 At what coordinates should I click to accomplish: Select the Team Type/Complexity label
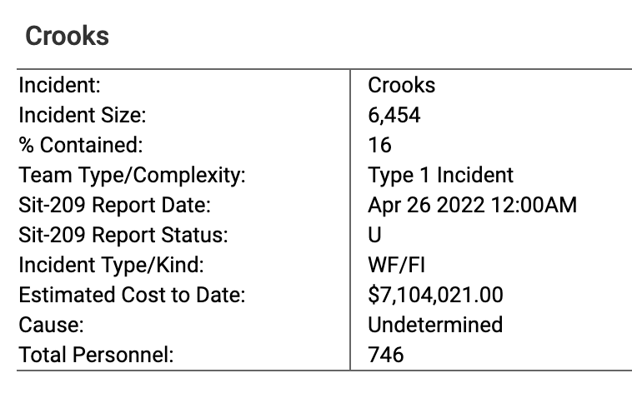coord(133,175)
